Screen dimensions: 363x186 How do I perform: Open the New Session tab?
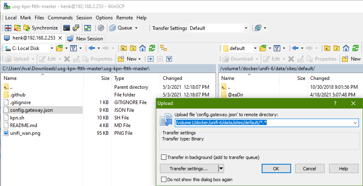click(x=85, y=38)
